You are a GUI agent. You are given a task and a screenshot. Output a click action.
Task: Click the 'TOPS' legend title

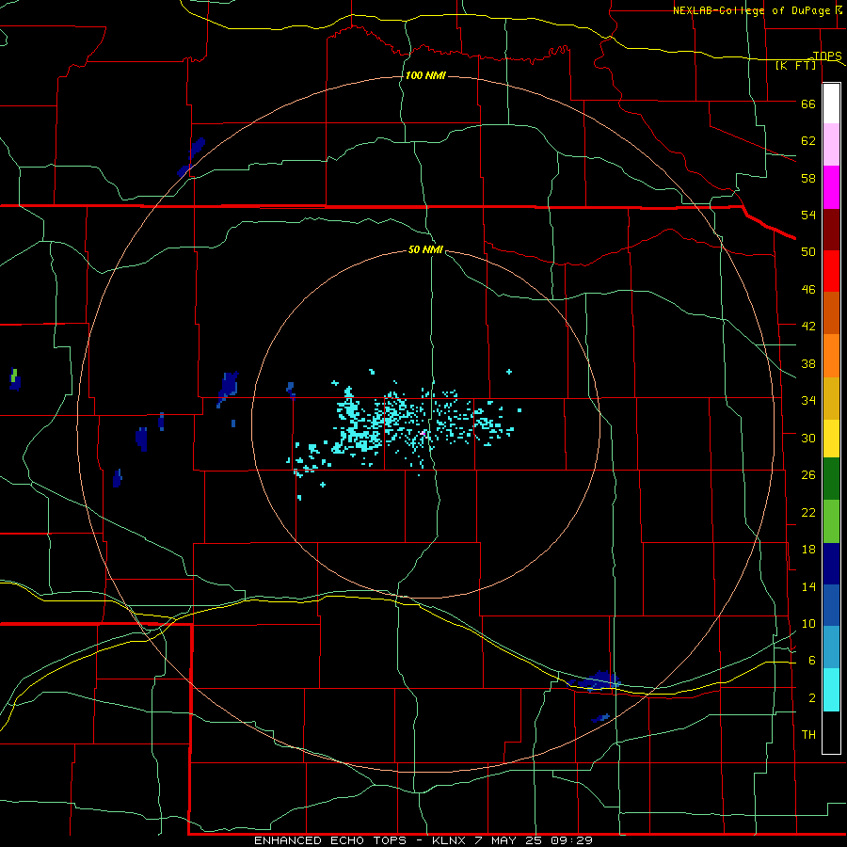tap(827, 56)
